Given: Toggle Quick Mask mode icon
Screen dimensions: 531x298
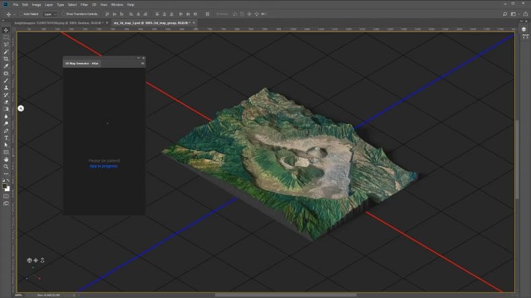Looking at the screenshot, I should (6, 196).
